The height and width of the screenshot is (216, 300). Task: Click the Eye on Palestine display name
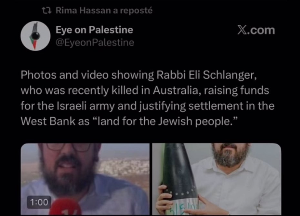tap(94, 30)
